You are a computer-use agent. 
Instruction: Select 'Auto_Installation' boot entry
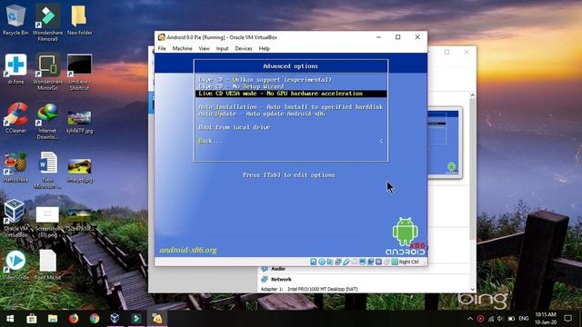click(x=291, y=107)
